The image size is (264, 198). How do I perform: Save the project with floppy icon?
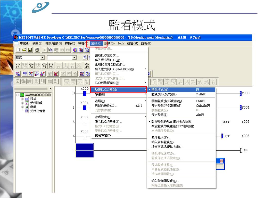(x=30, y=50)
